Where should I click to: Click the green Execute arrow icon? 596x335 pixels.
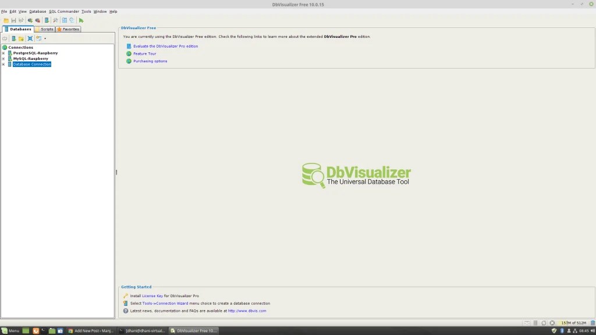point(81,20)
